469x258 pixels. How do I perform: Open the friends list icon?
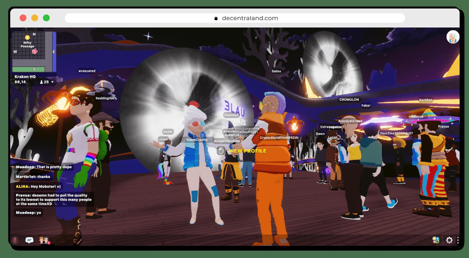click(44, 240)
